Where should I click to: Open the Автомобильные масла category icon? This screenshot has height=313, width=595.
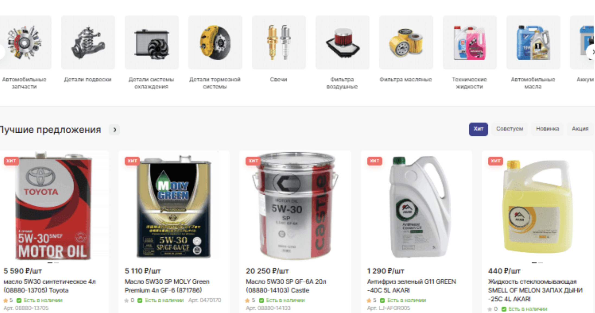click(533, 42)
